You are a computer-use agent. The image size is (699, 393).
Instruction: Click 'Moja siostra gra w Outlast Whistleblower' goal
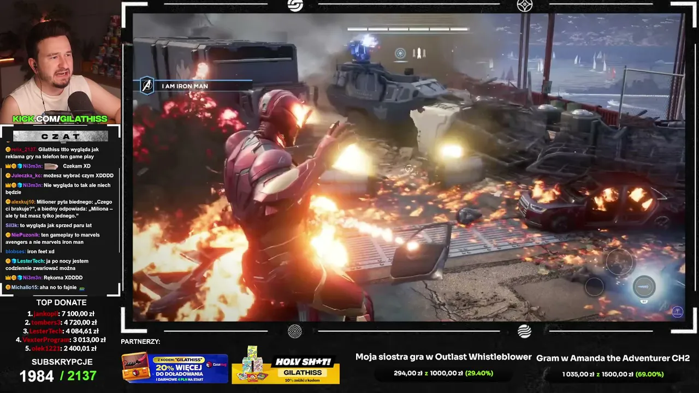(443, 357)
